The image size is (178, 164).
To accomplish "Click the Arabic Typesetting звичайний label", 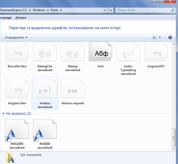I will pos(128,70).
